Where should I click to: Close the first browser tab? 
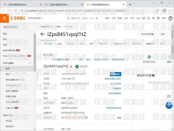coord(40,5)
